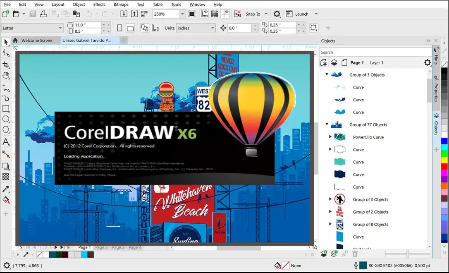Expand the PowerClip Curve item

click(x=330, y=136)
